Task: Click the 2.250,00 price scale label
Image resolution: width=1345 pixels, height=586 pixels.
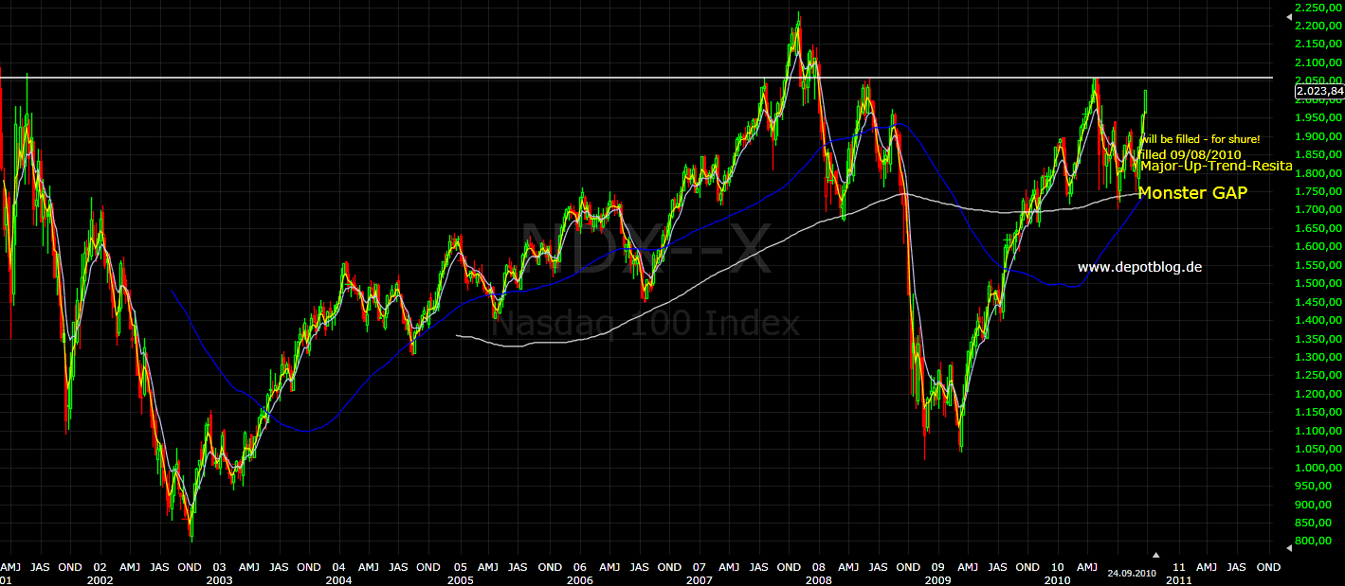Action: pos(1318,9)
